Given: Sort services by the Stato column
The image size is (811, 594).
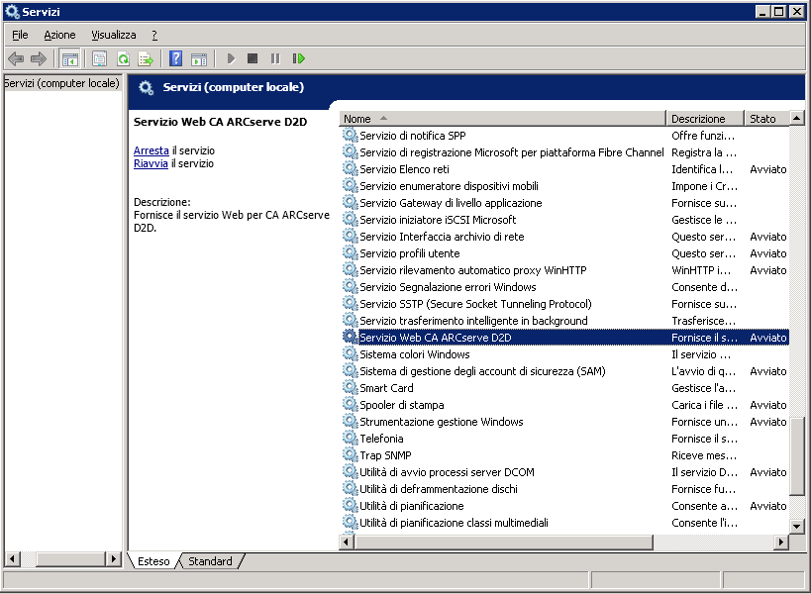Looking at the screenshot, I should pyautogui.click(x=764, y=119).
